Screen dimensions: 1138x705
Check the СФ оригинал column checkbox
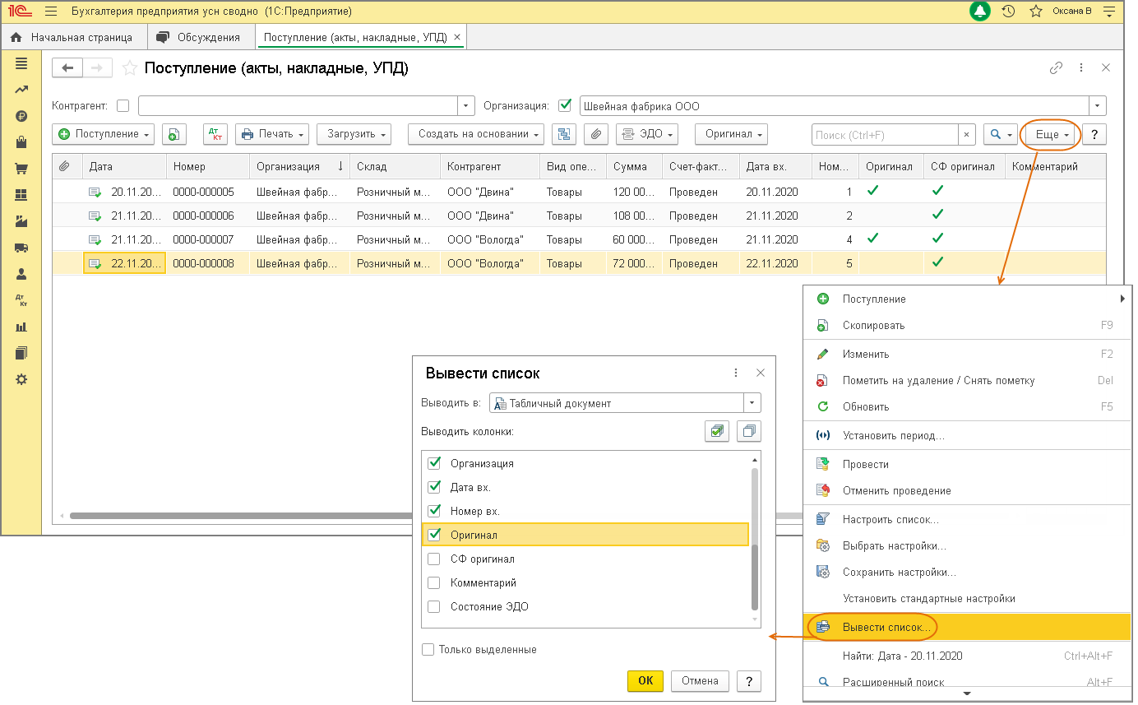point(434,559)
